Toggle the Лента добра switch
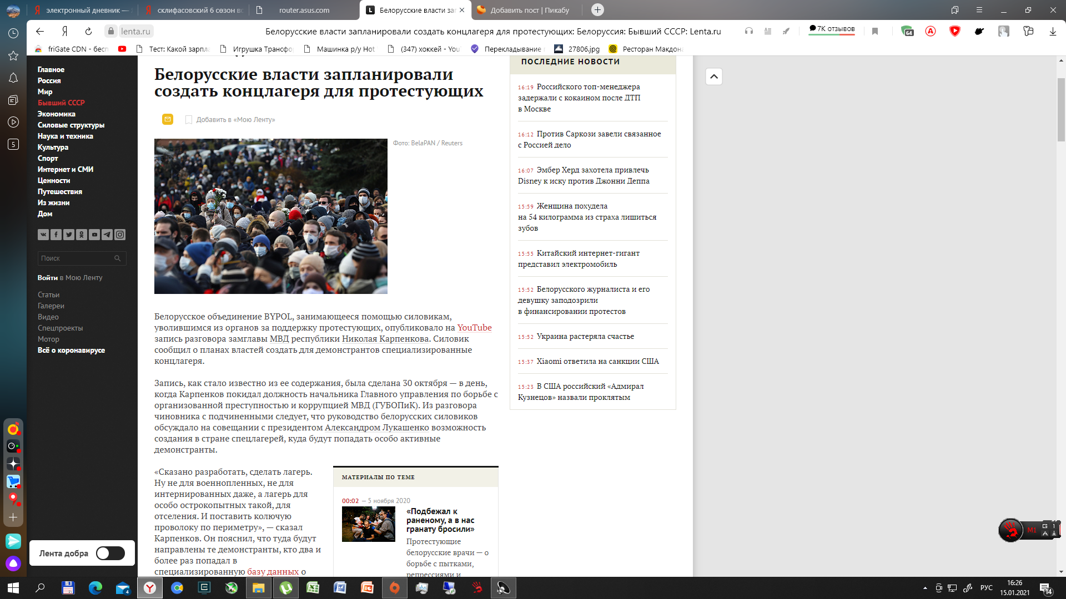The width and height of the screenshot is (1066, 599). [110, 553]
